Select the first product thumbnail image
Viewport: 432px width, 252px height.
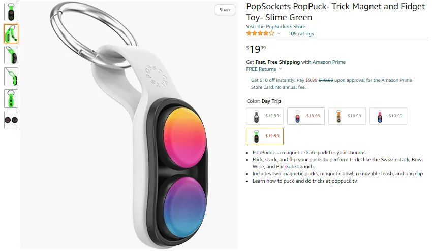[x=11, y=12]
